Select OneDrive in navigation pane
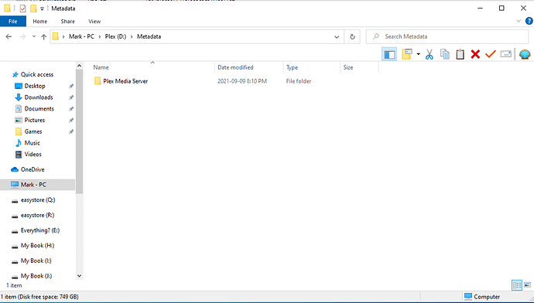 33,169
